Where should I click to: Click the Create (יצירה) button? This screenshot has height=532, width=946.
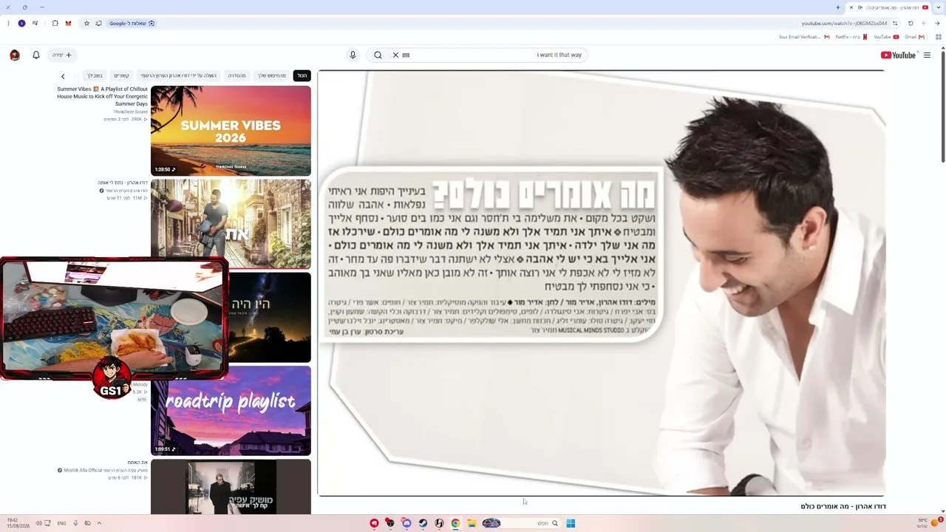(62, 55)
